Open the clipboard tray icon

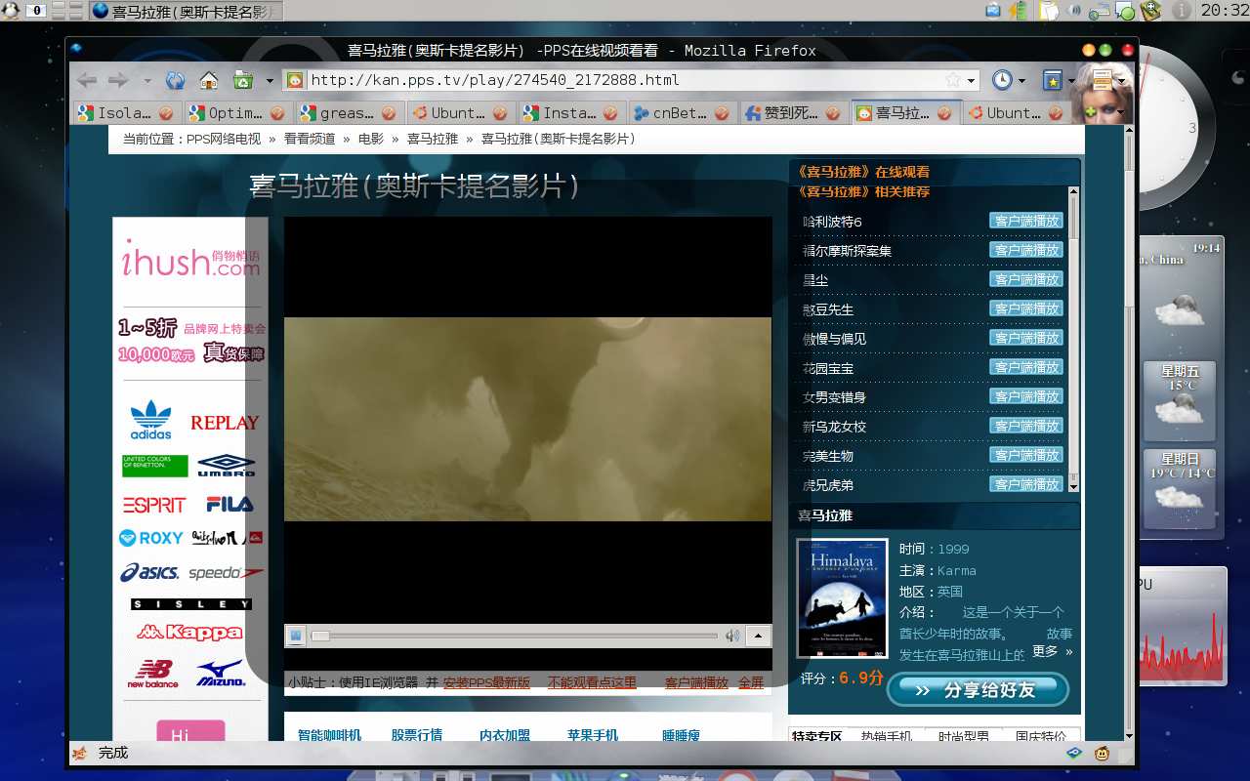click(1048, 11)
